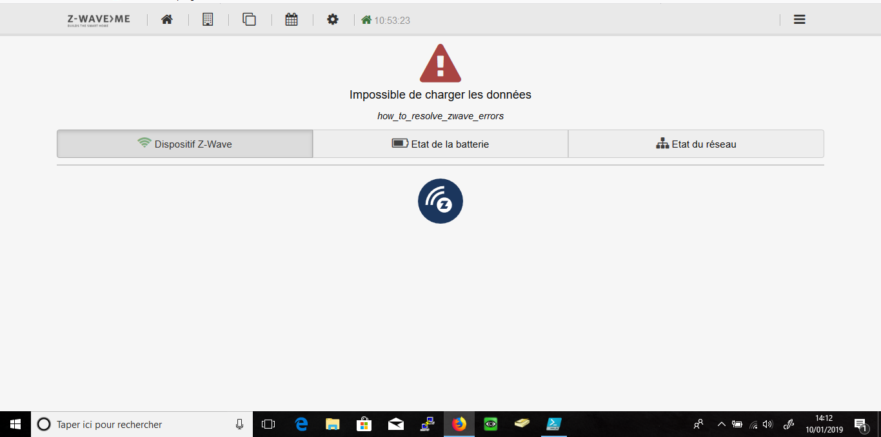
Task: Open the Windows Start menu
Action: pos(15,424)
